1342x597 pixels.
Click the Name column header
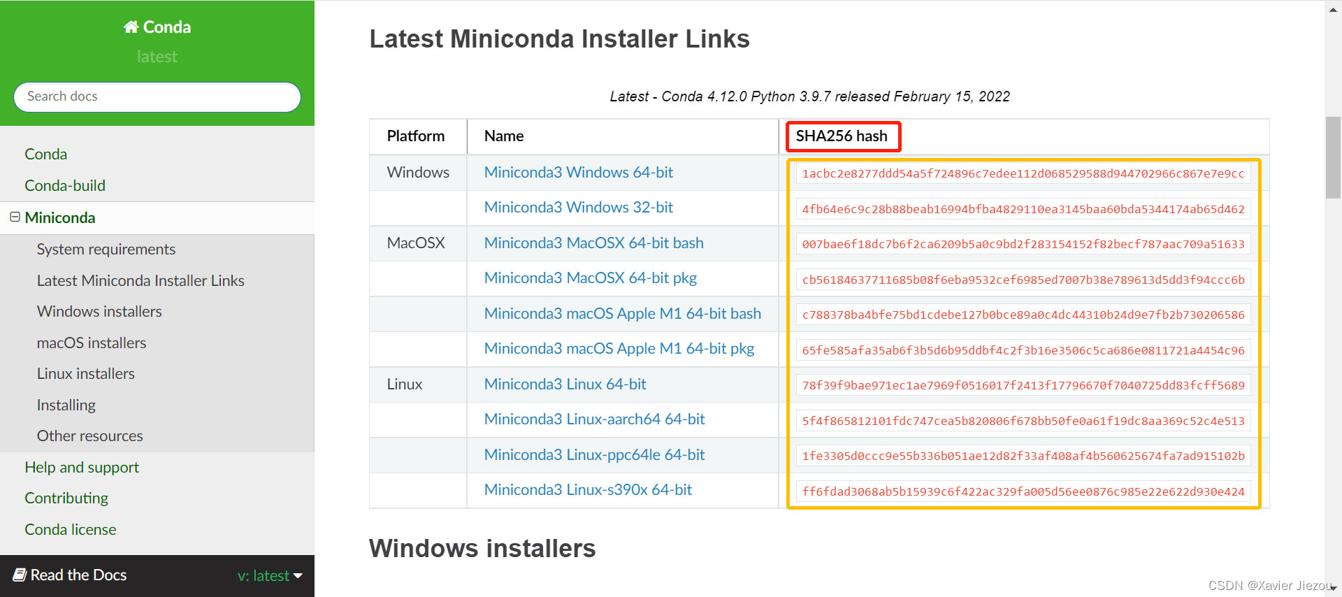click(504, 136)
